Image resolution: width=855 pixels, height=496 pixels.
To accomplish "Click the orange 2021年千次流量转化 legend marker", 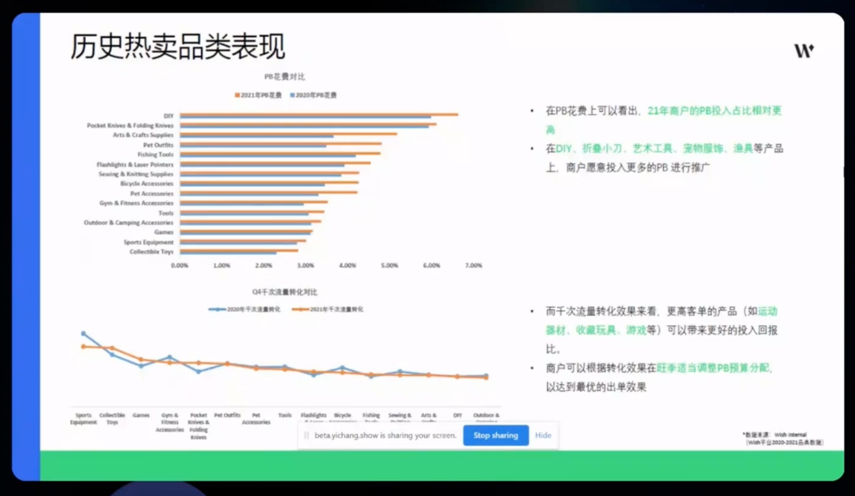I will click(x=300, y=309).
